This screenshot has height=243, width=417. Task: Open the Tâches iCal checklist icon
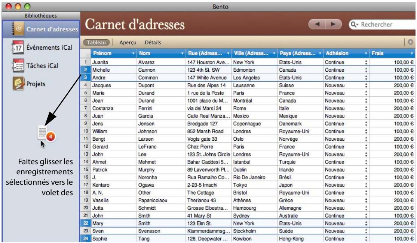click(18, 66)
